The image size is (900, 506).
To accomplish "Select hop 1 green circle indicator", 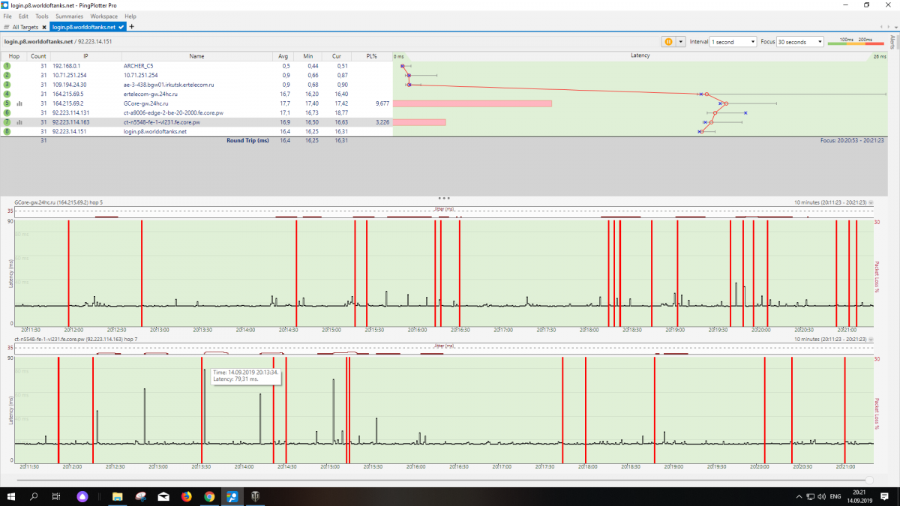I will click(x=7, y=66).
